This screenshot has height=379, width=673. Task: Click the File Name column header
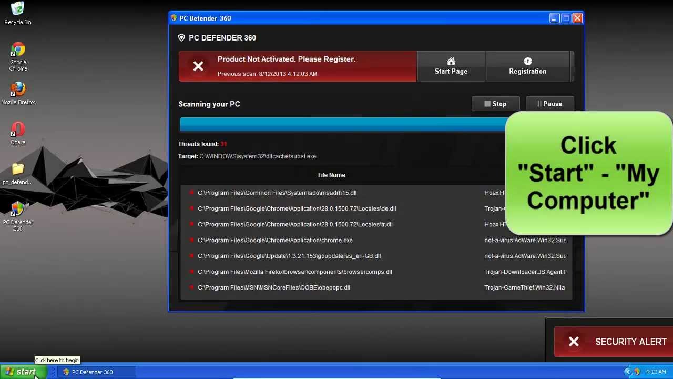click(x=332, y=175)
